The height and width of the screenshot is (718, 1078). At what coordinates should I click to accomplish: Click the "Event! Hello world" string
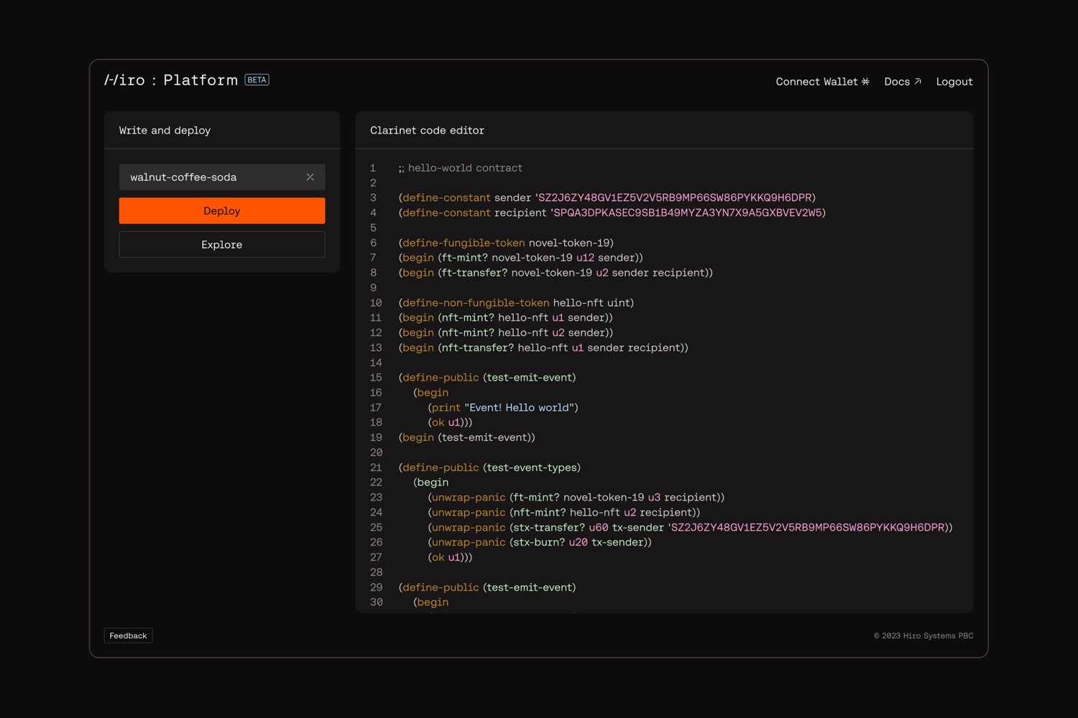[x=519, y=408]
